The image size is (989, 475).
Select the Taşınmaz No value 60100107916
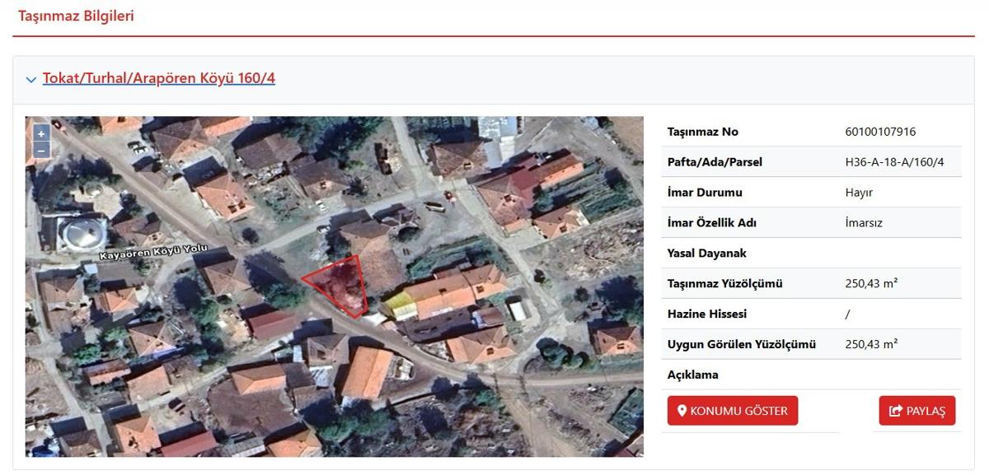coord(880,132)
